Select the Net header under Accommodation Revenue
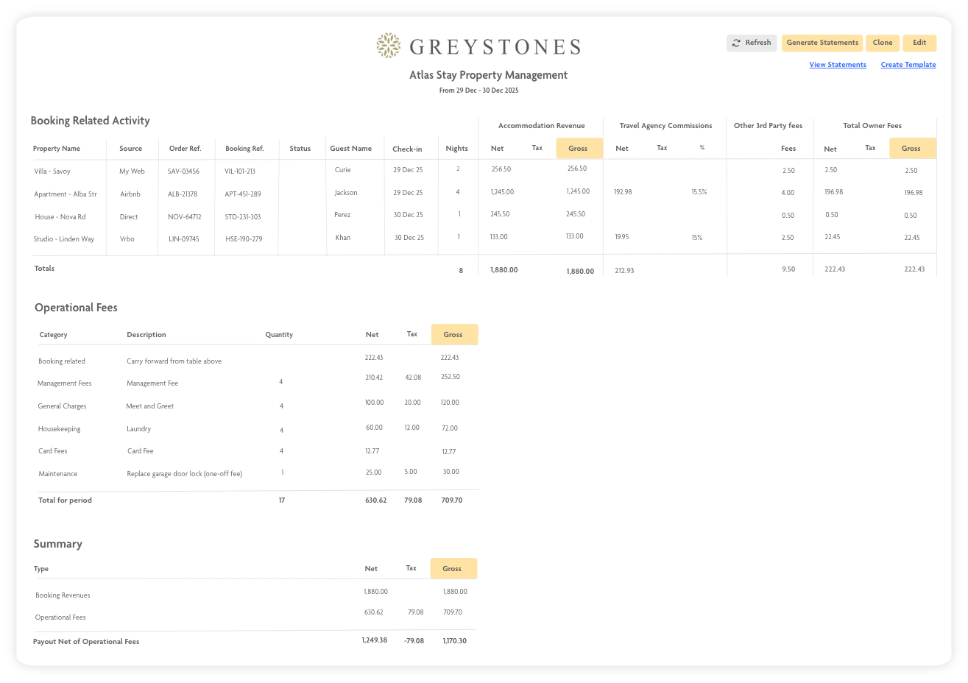 coord(497,148)
